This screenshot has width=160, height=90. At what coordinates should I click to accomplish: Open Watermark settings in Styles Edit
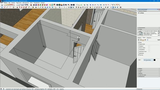[x=145, y=40]
